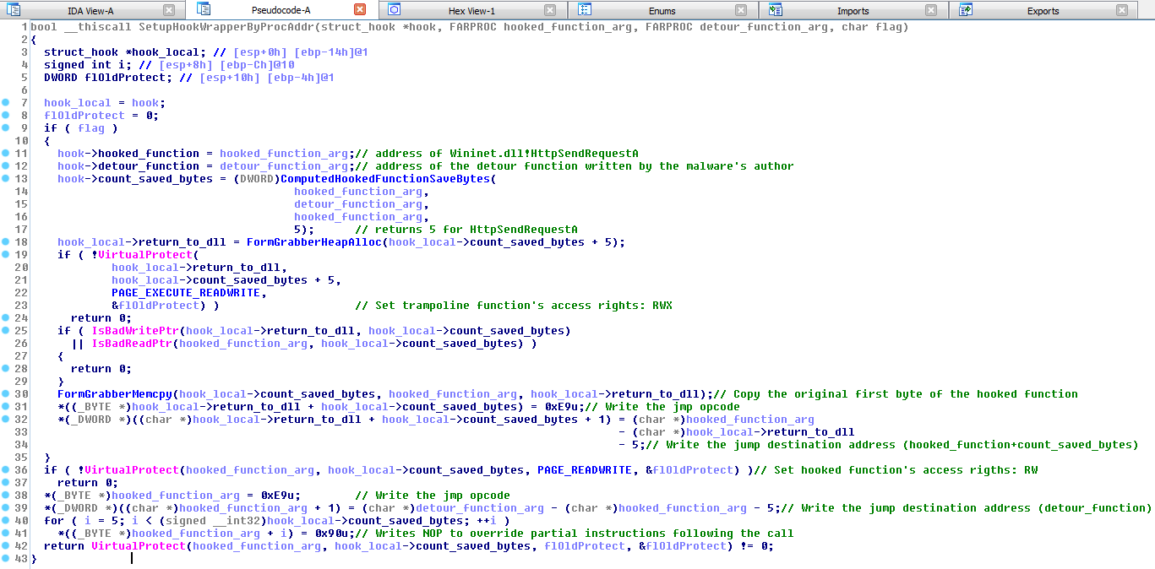Toggle breakpoint dot on line 42
The width and height of the screenshot is (1155, 569).
pyautogui.click(x=5, y=546)
